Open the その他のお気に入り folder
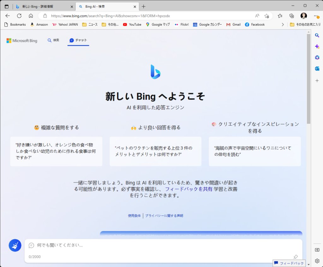Image resolution: width=323 pixels, height=267 pixels. click(305, 24)
